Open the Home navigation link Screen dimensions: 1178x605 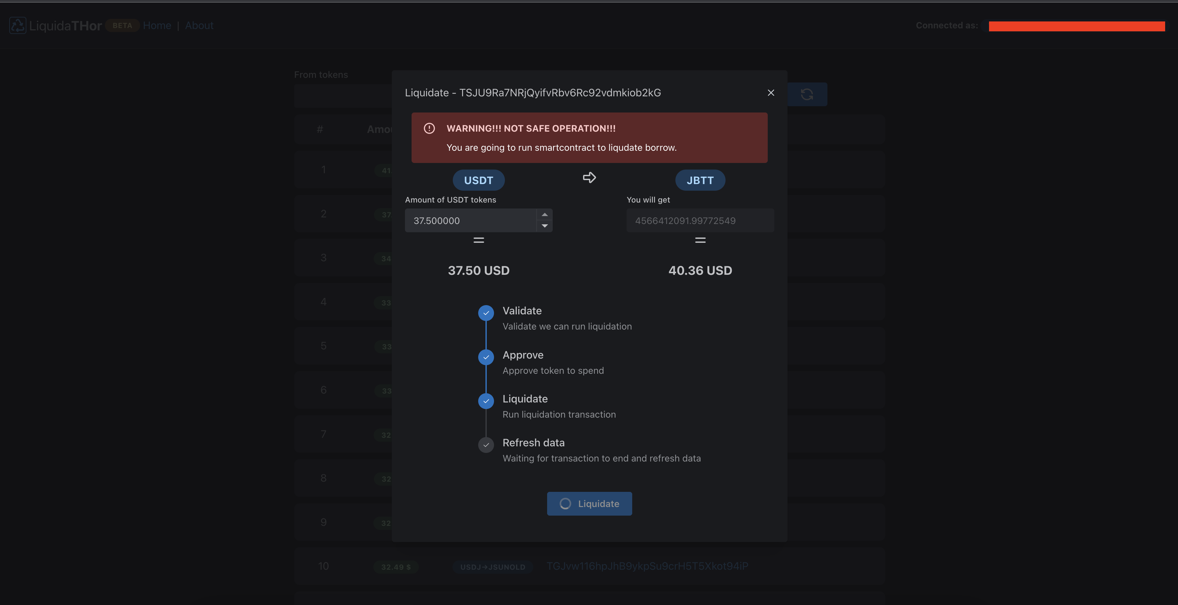click(x=157, y=26)
